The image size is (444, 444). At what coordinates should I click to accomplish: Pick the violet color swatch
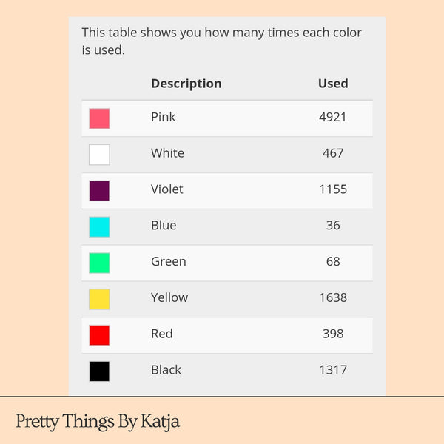tap(99, 190)
